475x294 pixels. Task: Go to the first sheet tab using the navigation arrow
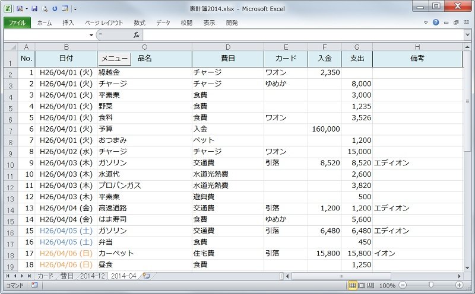tap(8, 276)
